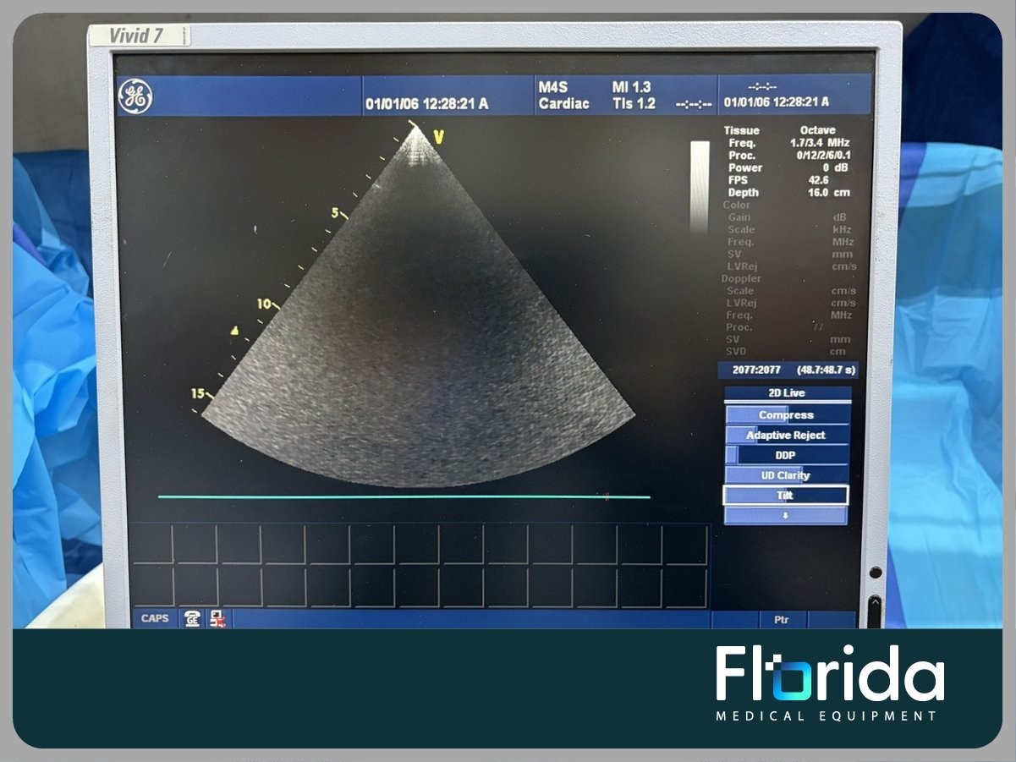The image size is (1016, 762).
Task: Click the Ptr indicator in status bar
Action: tap(782, 619)
